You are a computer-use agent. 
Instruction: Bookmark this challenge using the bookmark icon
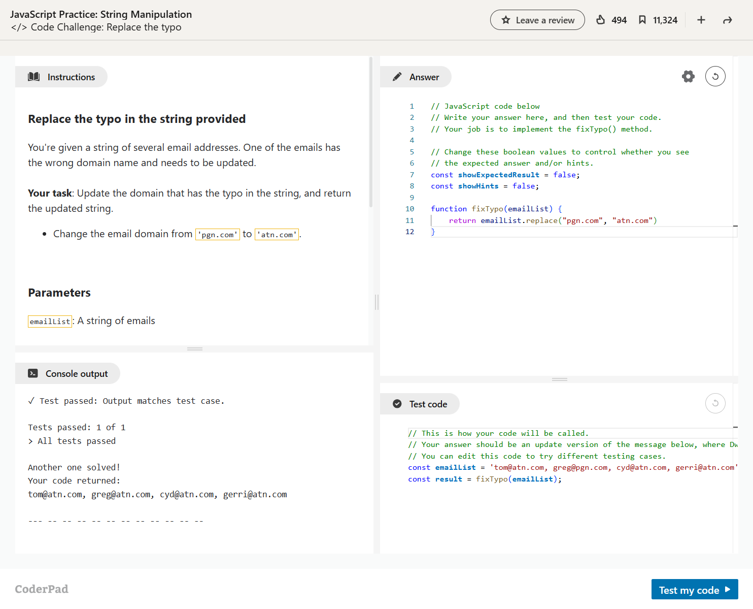point(642,20)
